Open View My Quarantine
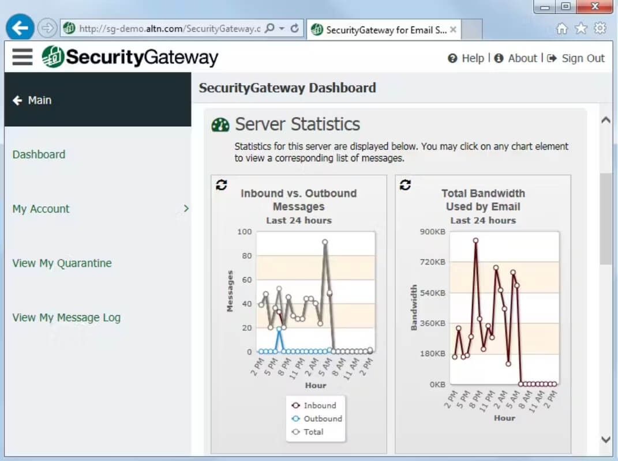This screenshot has width=618, height=461. click(62, 263)
